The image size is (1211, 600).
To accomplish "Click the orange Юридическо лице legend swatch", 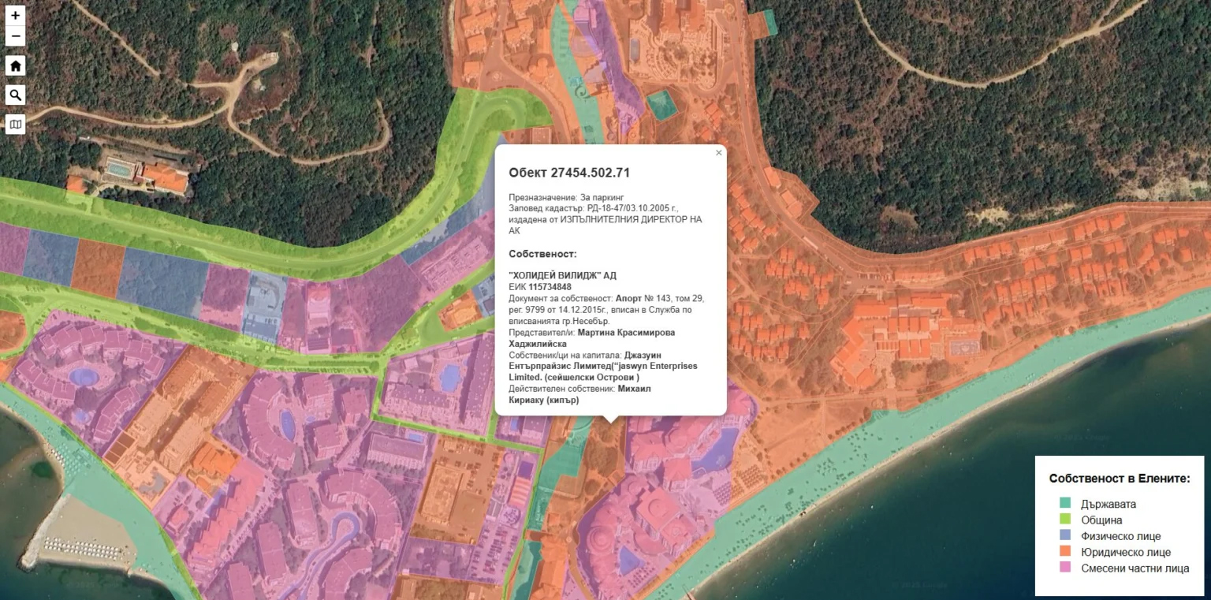I will pyautogui.click(x=1065, y=553).
